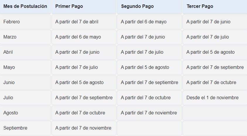Click the "Segundo Pago" header cell
This screenshot has height=136, width=247.
coord(137,6)
